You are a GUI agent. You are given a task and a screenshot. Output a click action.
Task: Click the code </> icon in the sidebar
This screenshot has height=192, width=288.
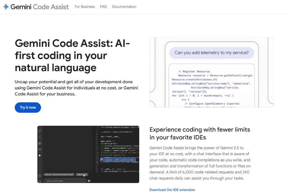40,149
